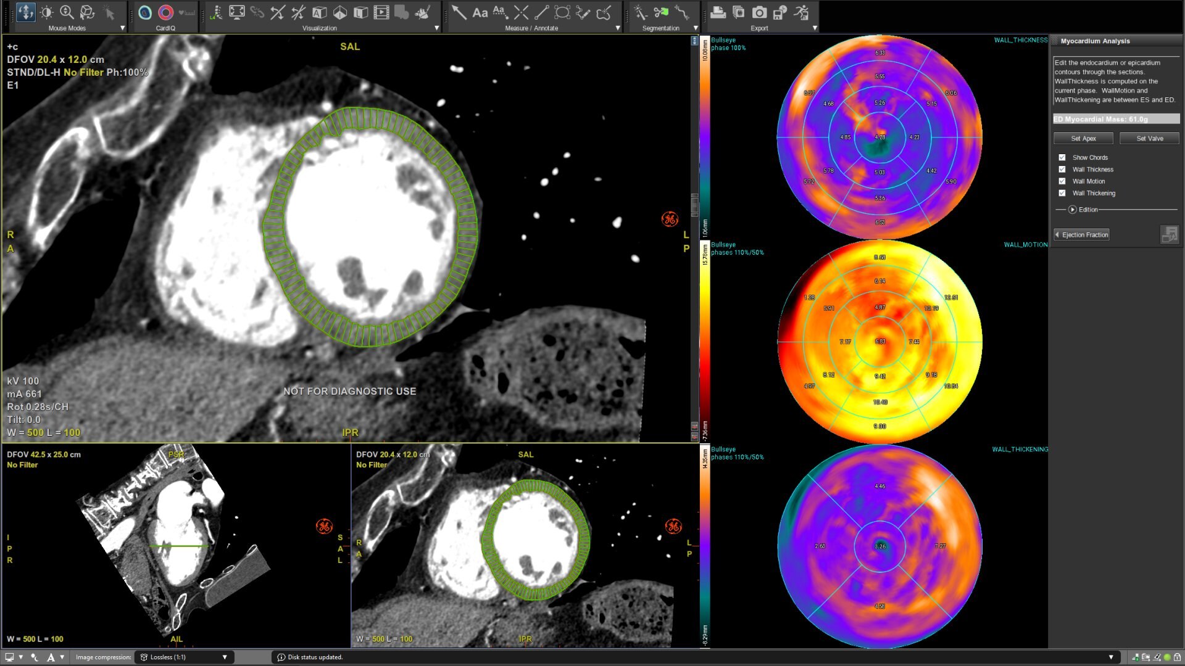Select the text annotation Aa tool
Viewport: 1185px width, 666px height.
click(480, 12)
